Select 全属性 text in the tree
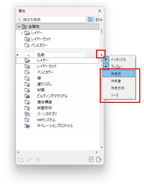The width and height of the screenshot is (144, 184). click(34, 27)
